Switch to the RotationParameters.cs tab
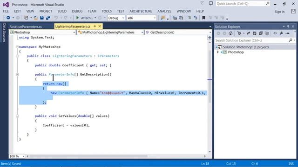 [26, 26]
